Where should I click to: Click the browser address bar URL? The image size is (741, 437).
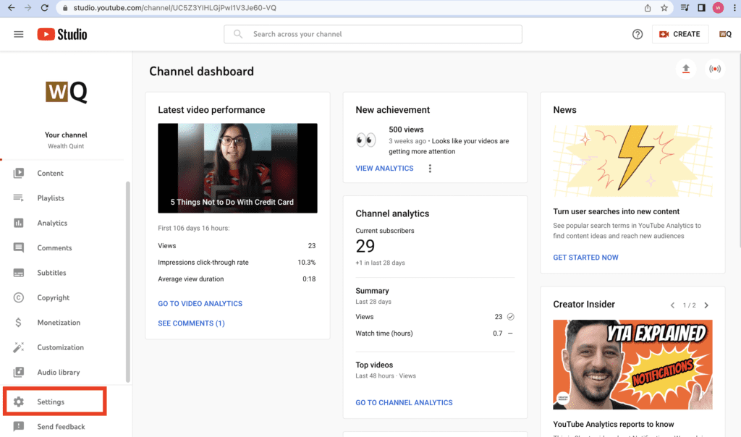coord(175,8)
